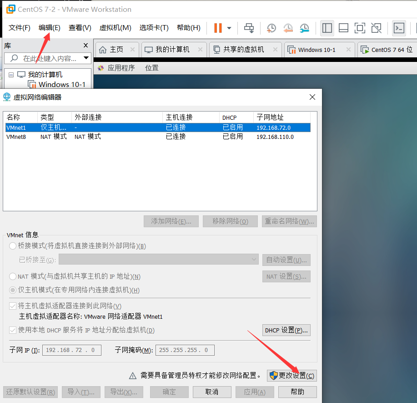Click the 重命名网络(W) button
417x403 pixels.
(x=289, y=221)
